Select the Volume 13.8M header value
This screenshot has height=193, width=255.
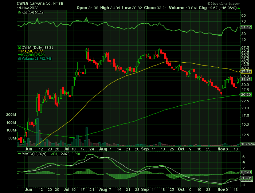(x=183, y=8)
